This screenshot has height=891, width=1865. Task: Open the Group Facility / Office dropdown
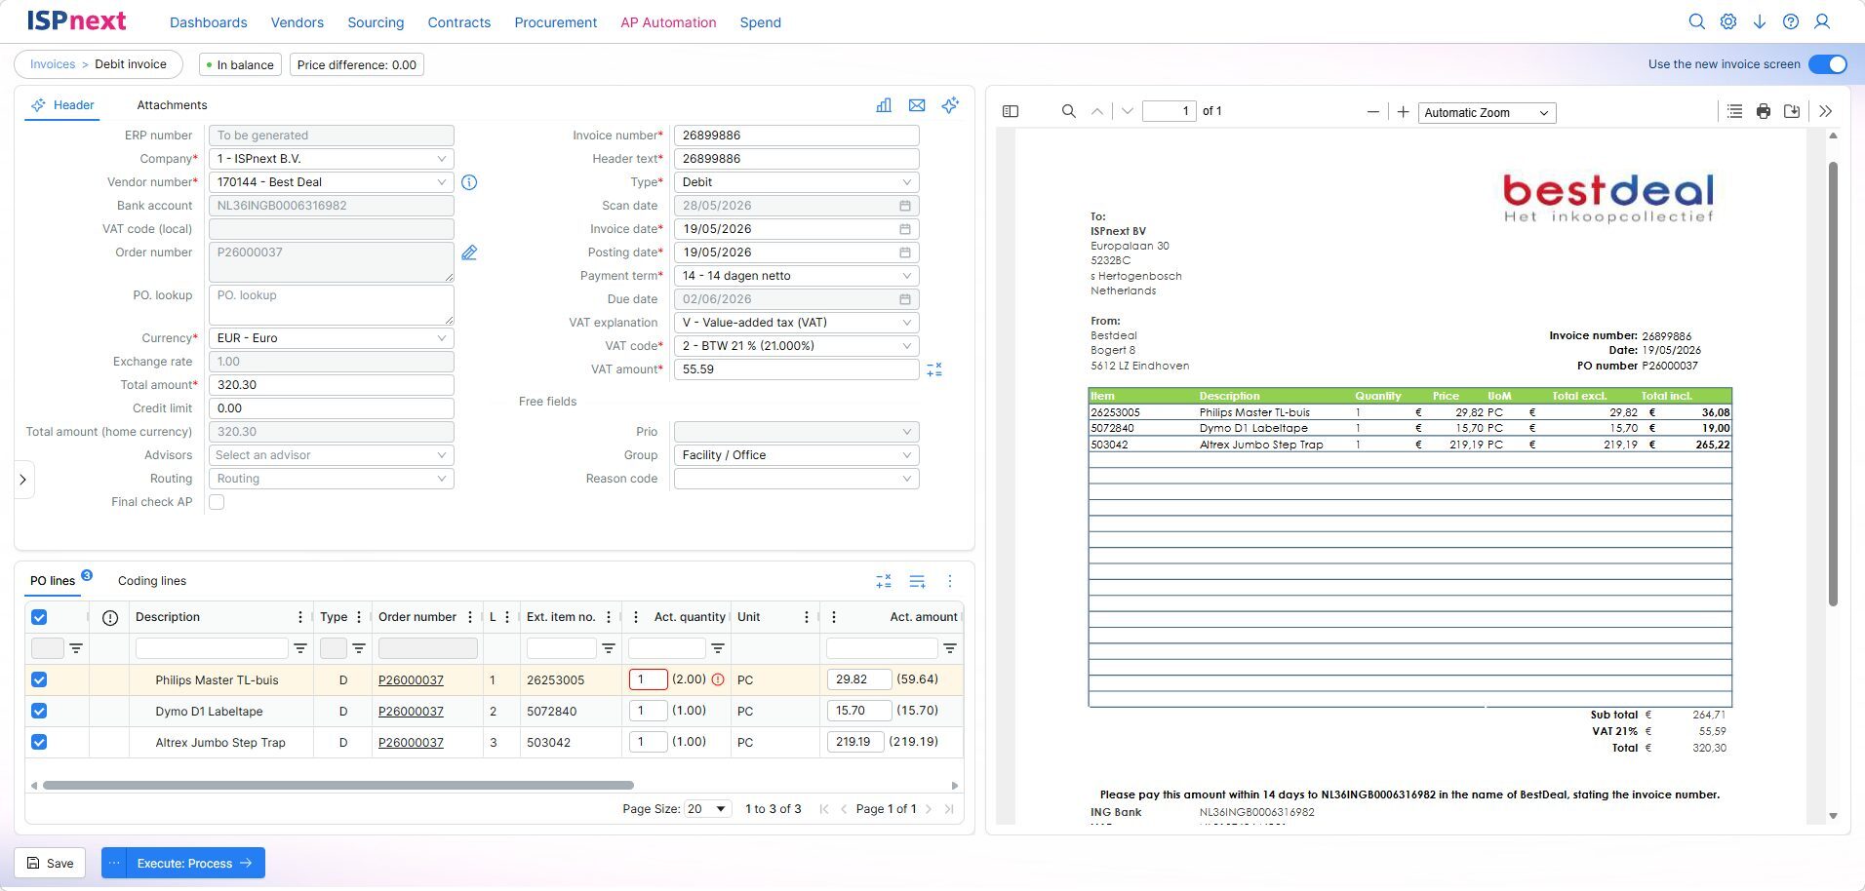click(796, 455)
